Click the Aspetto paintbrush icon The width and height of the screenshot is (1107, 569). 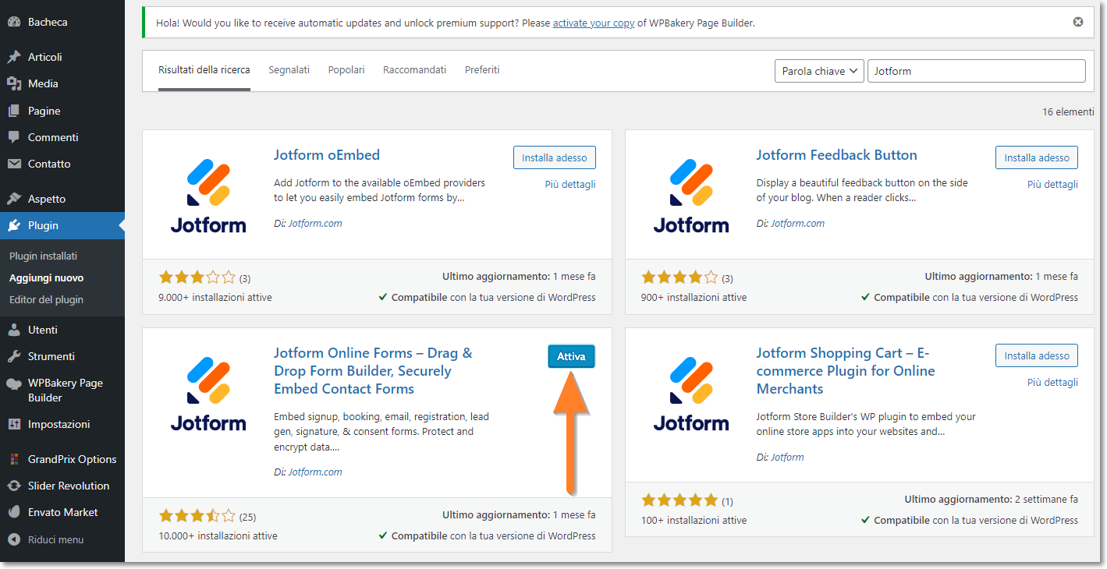click(x=14, y=199)
